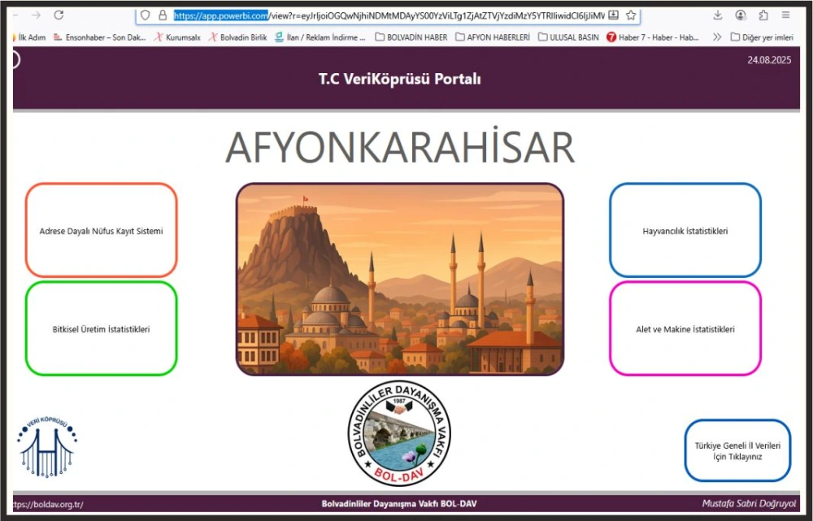Select the Hayvancılık İstatistikleri button

pyautogui.click(x=685, y=231)
